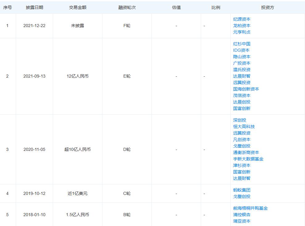Select the 红杉中国 link in E轮 row
This screenshot has width=305, height=226.
point(242,44)
